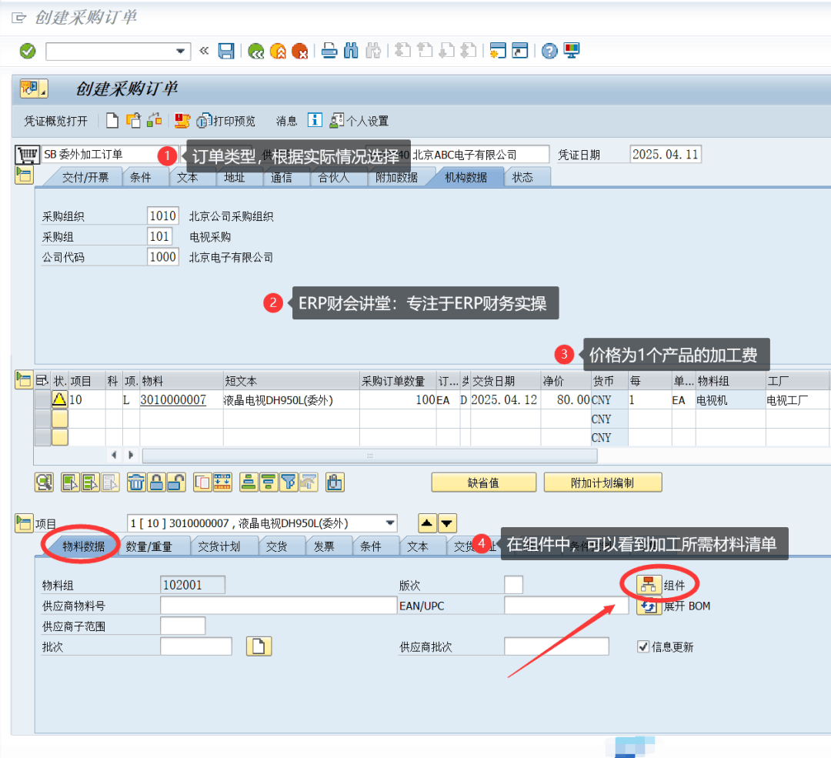Open the command field dropdown arrow
Viewport: 831px width, 758px height.
point(180,52)
